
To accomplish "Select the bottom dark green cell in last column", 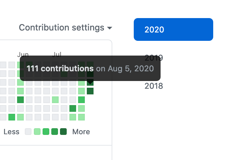I will coord(90,91).
